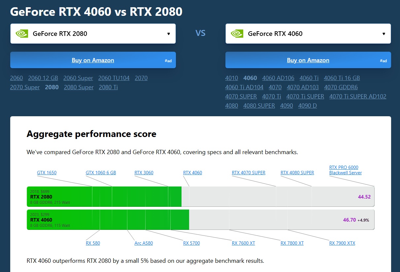Open the Arc A580 chart link
This screenshot has height=272, width=400.
coord(144,243)
